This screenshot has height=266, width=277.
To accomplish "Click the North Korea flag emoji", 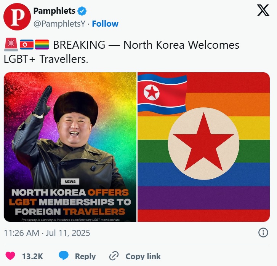I will [x=27, y=45].
